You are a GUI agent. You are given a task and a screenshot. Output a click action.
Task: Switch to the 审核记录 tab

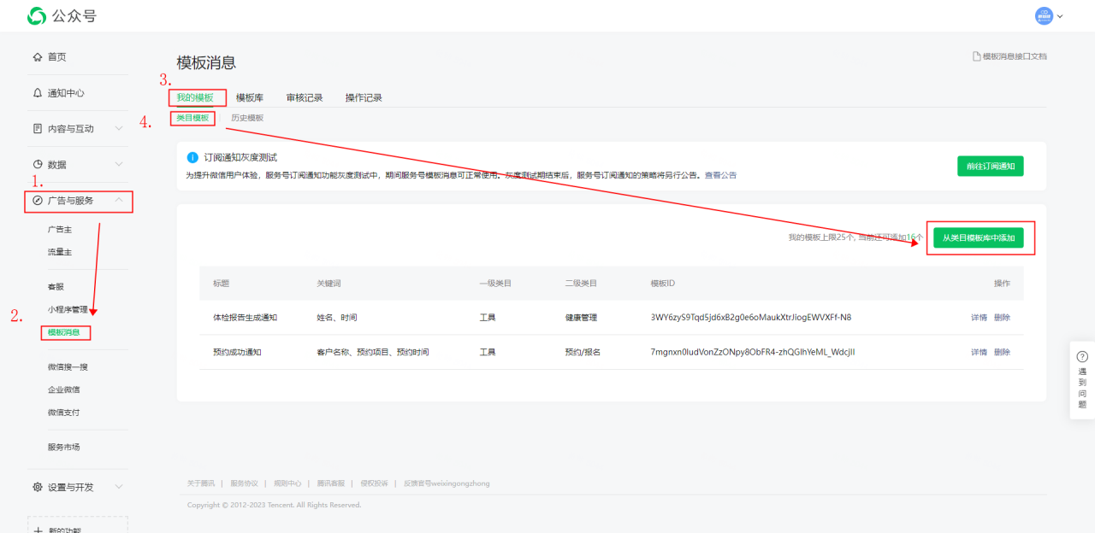tap(305, 98)
